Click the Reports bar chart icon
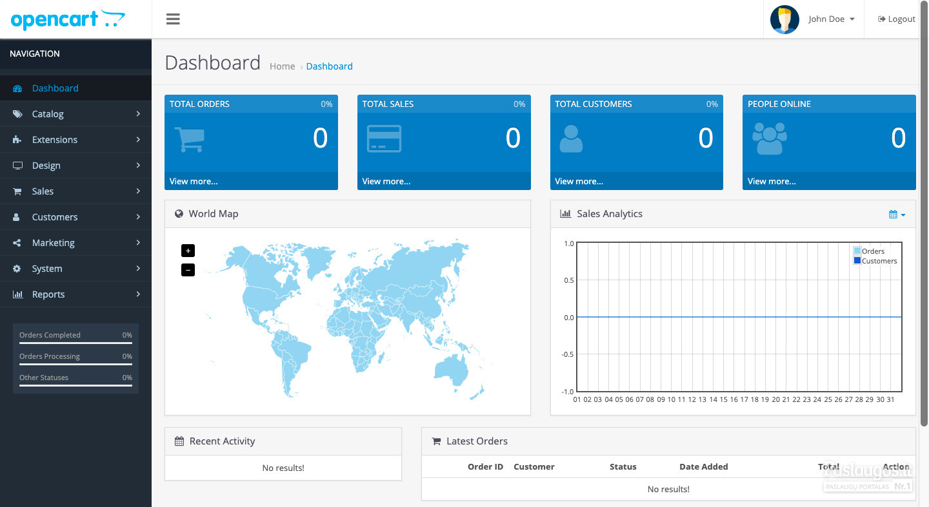The width and height of the screenshot is (929, 507). pos(17,294)
